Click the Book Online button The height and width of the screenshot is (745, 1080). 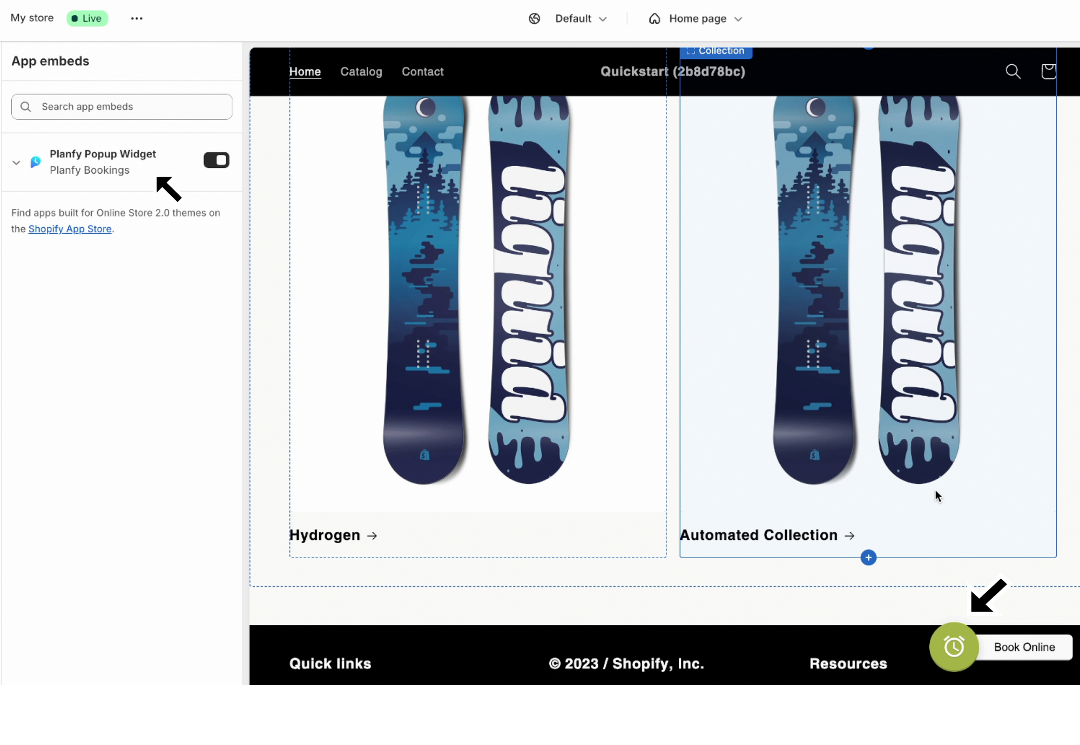1024,647
